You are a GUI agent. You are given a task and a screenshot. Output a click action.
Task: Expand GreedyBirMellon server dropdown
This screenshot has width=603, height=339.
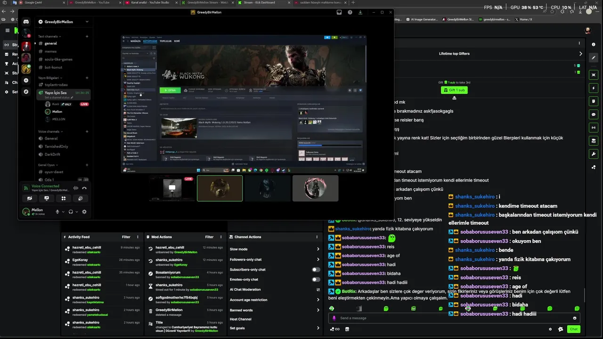[87, 22]
